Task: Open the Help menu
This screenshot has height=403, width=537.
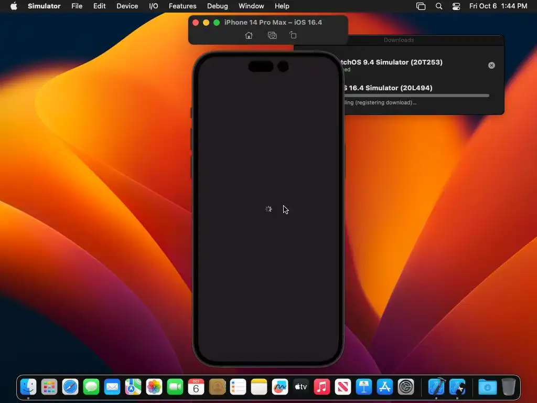Action: coord(282,6)
